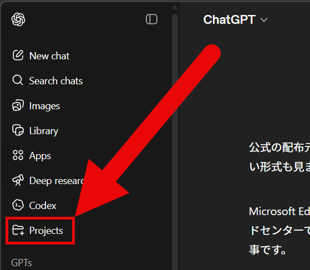The image size is (310, 270).
Task: Open the Images menu item
Action: 44,106
